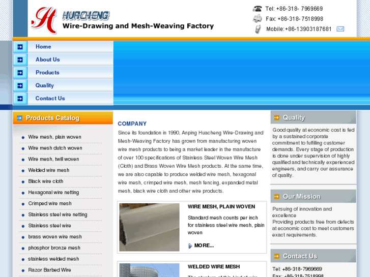Open the plain woven wire mesh thumbnail

[149, 227]
